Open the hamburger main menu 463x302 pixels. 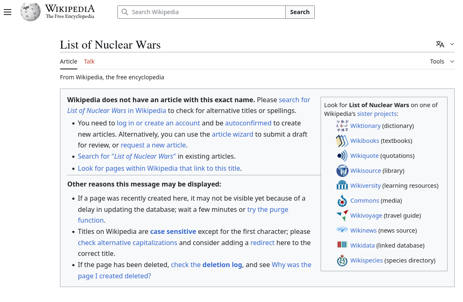pyautogui.click(x=7, y=12)
